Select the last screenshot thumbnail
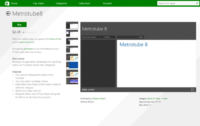The width and height of the screenshot is (200, 126). click(x=72, y=81)
